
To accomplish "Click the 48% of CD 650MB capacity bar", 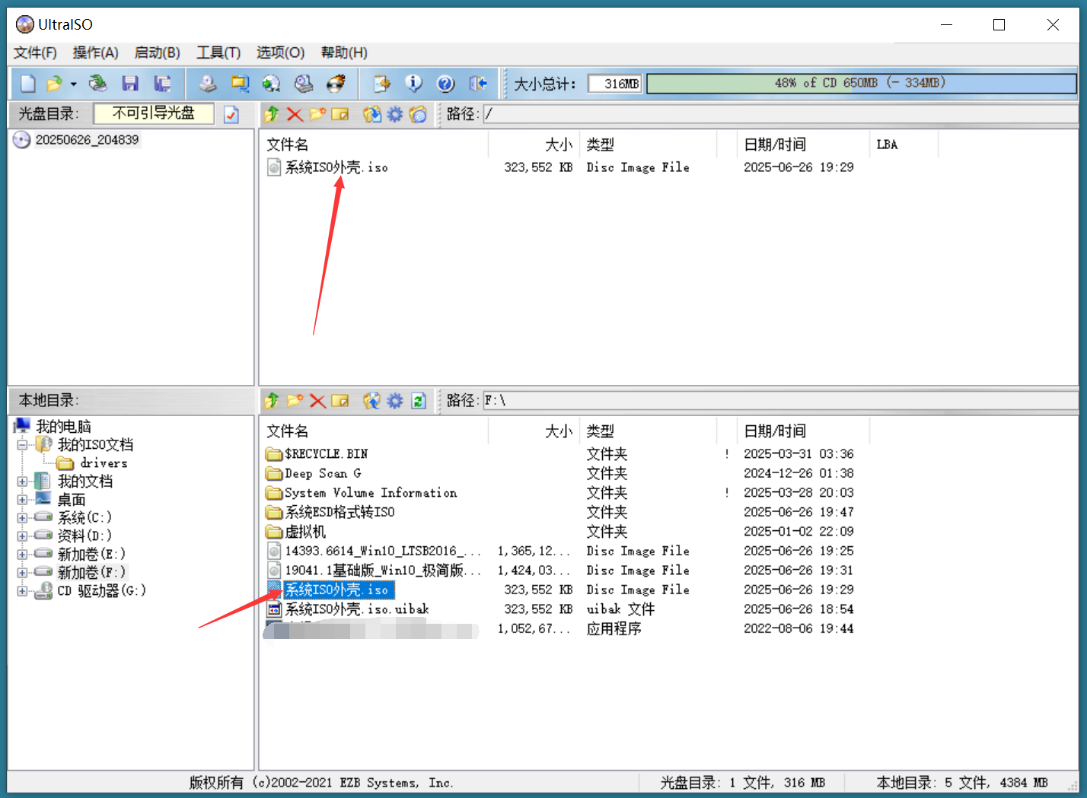I will 862,83.
